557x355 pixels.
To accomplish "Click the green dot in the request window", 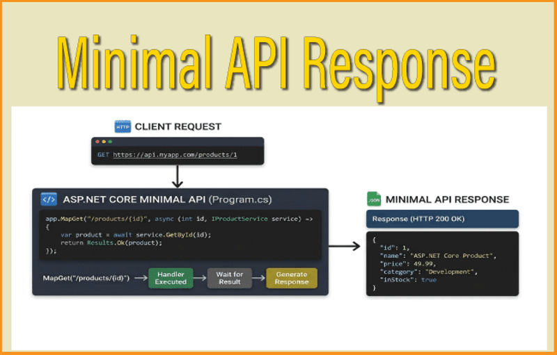I will [110, 142].
